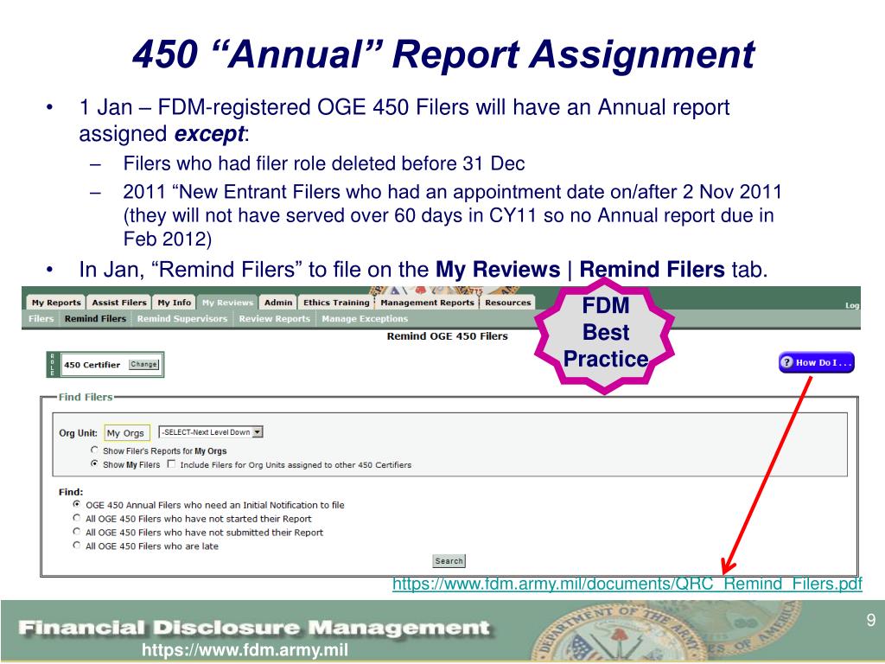885x664 pixels.
Task: Click the Change role button
Action: (144, 365)
